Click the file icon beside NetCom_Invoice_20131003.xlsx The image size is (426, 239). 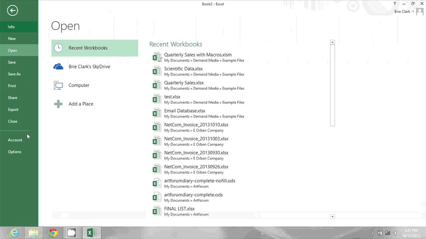[x=157, y=141]
